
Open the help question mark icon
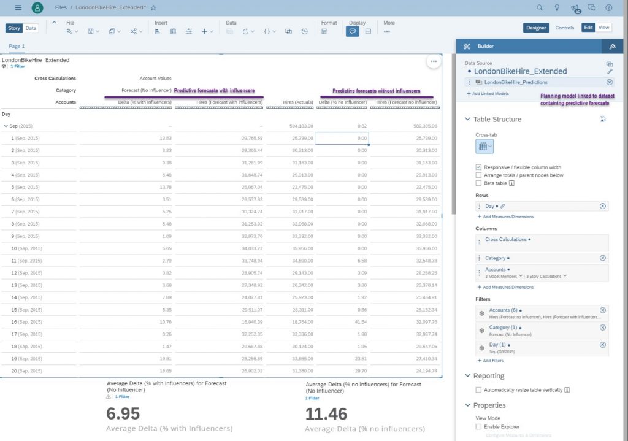click(x=609, y=7)
